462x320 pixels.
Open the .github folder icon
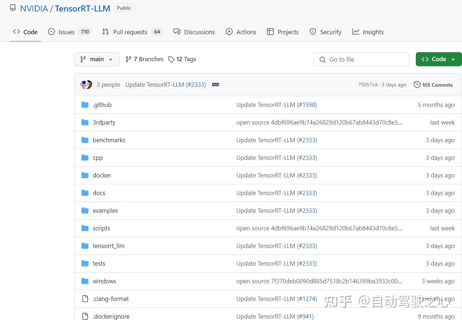(x=85, y=105)
